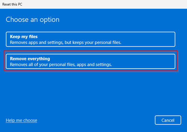
Task: Click the word 'option' in the heading
Action: click(x=51, y=20)
